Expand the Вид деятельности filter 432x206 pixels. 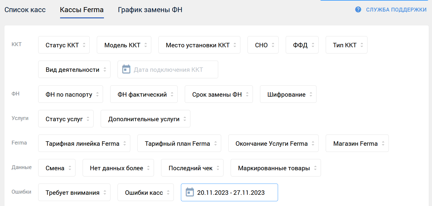click(74, 69)
